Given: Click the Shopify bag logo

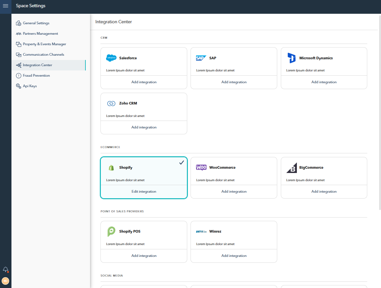Looking at the screenshot, I should (111, 168).
